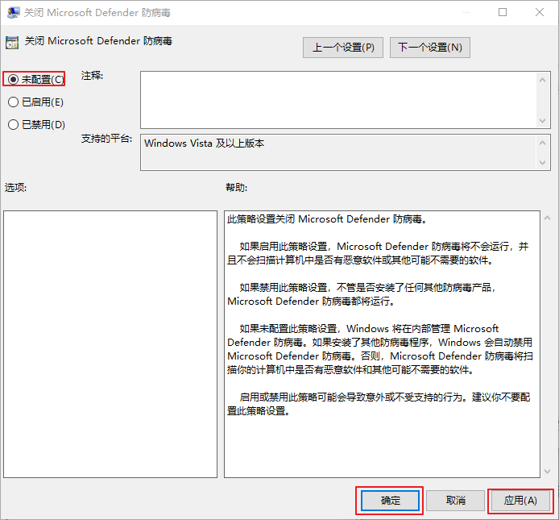
Task: Select the 未配置(C) radio button
Action: [35, 79]
